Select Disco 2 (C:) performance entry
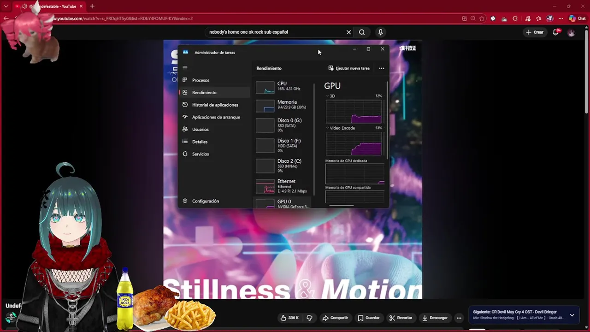Screen dimensions: 590x332 [x=283, y=166]
